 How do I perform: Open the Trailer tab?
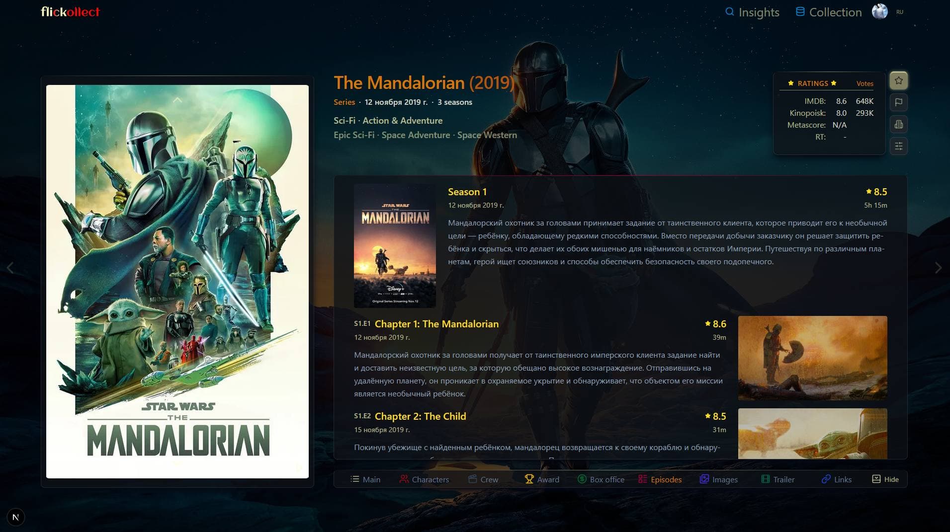[x=777, y=479]
